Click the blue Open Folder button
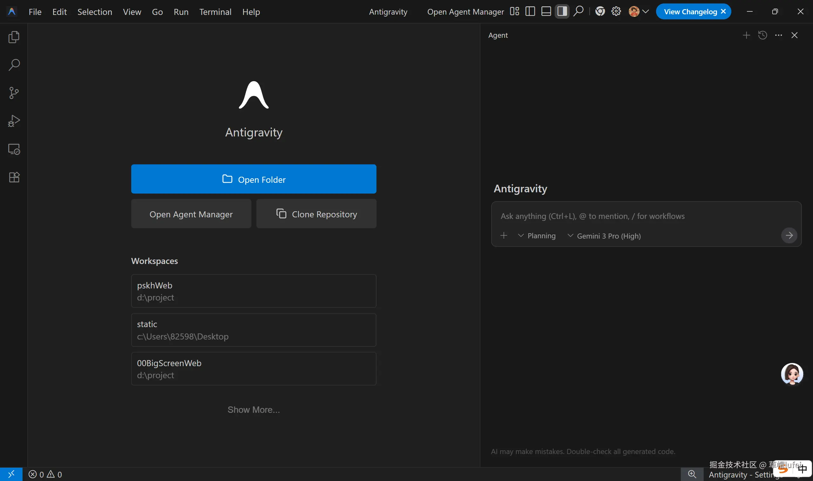Image resolution: width=813 pixels, height=481 pixels. tap(254, 179)
